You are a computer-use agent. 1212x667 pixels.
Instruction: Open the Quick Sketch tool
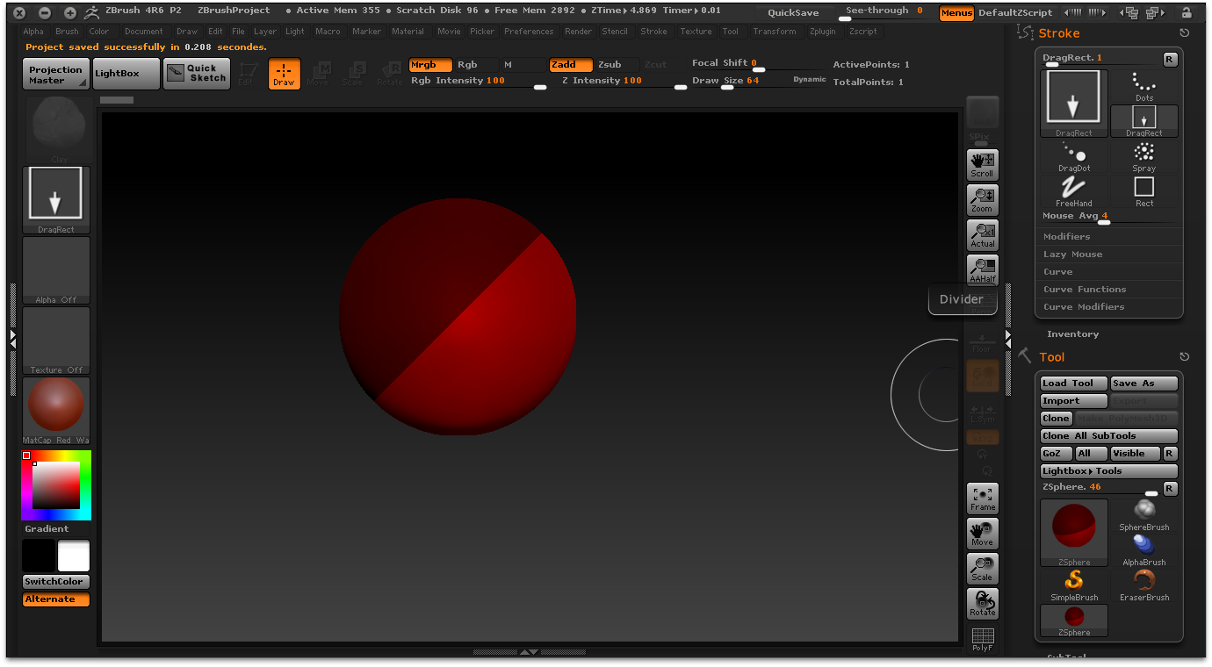[197, 74]
